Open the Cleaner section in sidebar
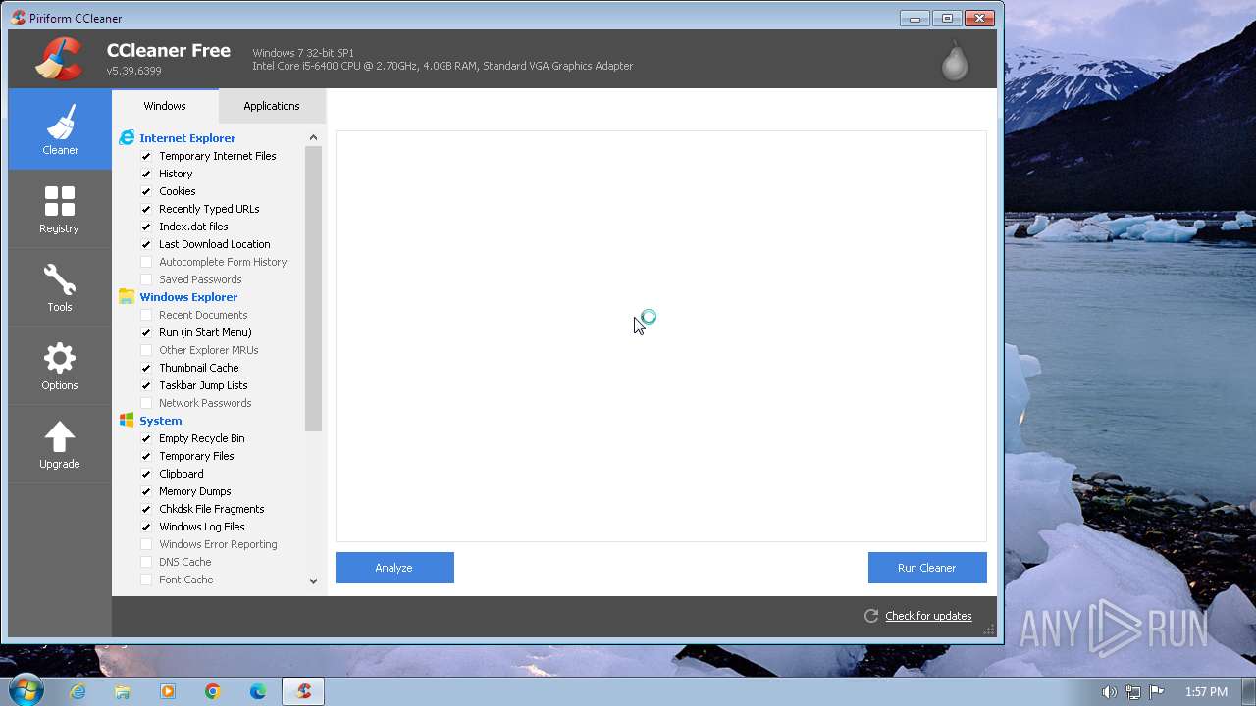1256x706 pixels. [x=60, y=128]
